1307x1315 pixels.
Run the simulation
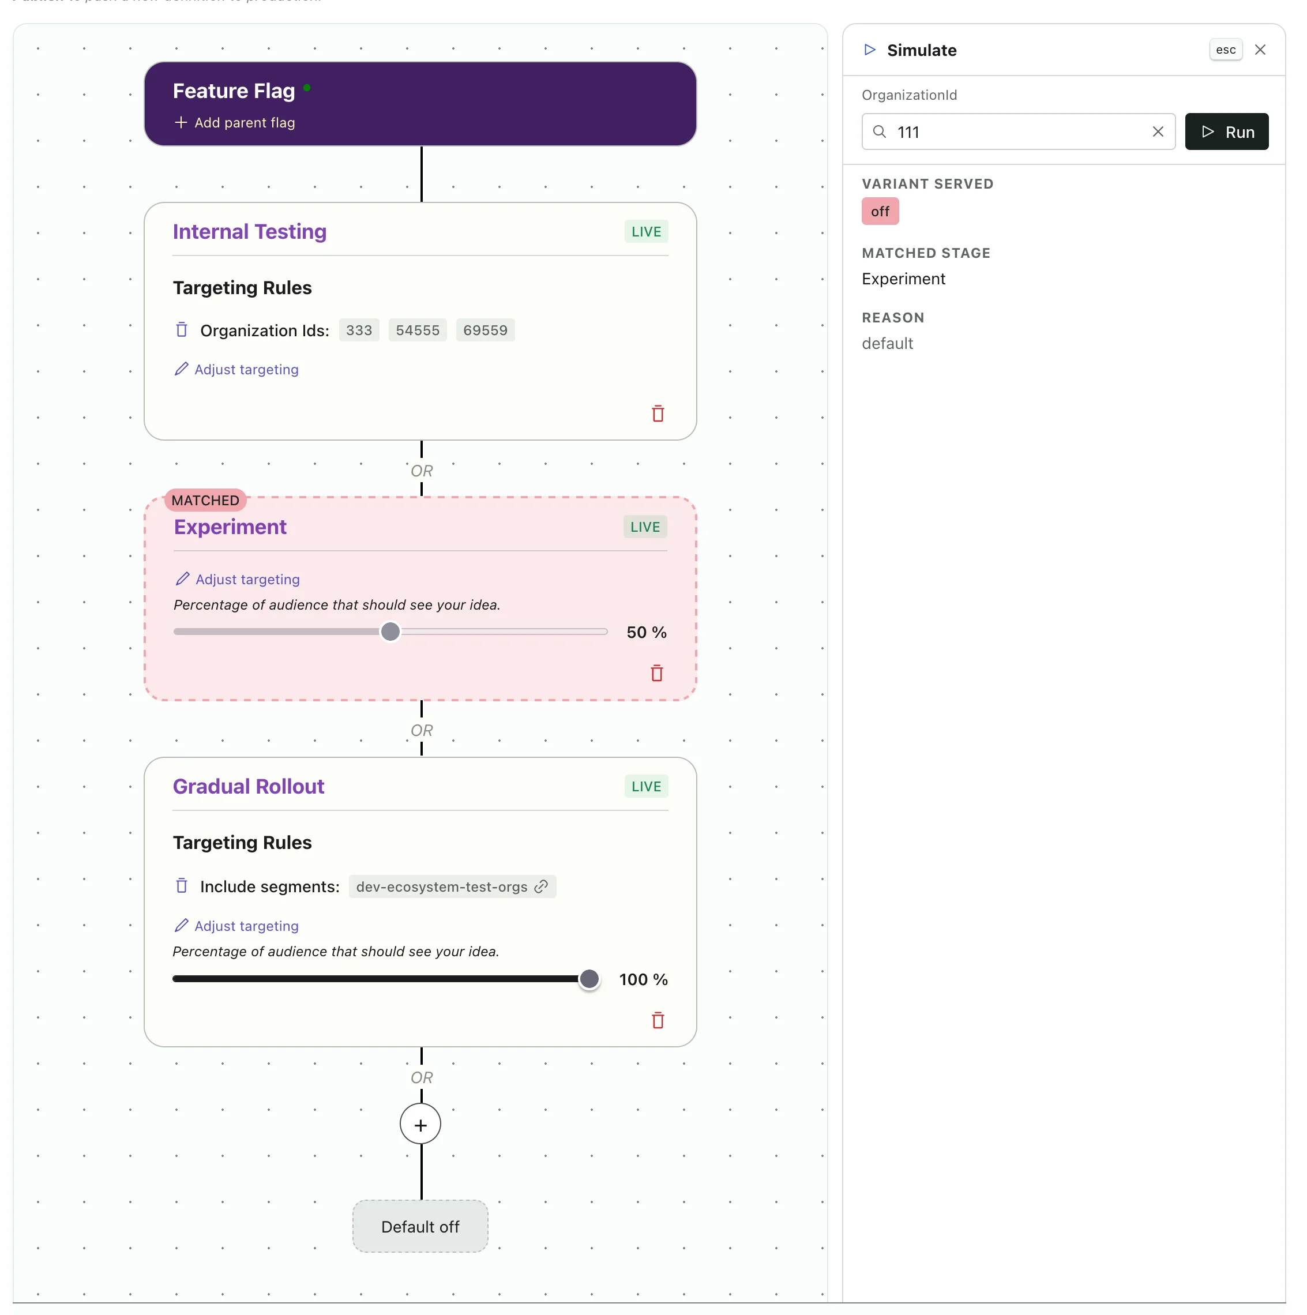[x=1227, y=131]
